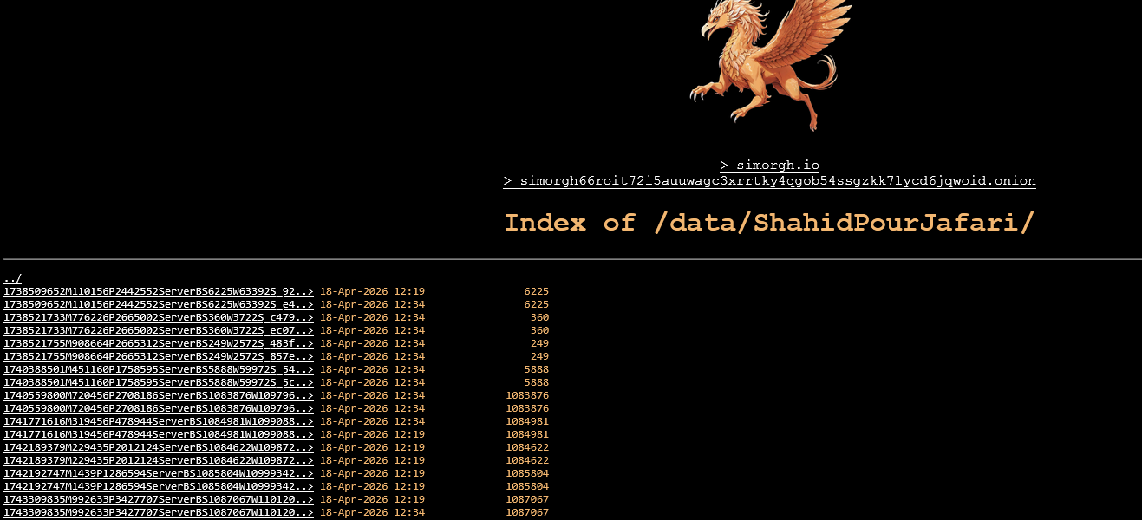
Task: Download file 1738521755 ending in S_483f
Action: (x=158, y=344)
